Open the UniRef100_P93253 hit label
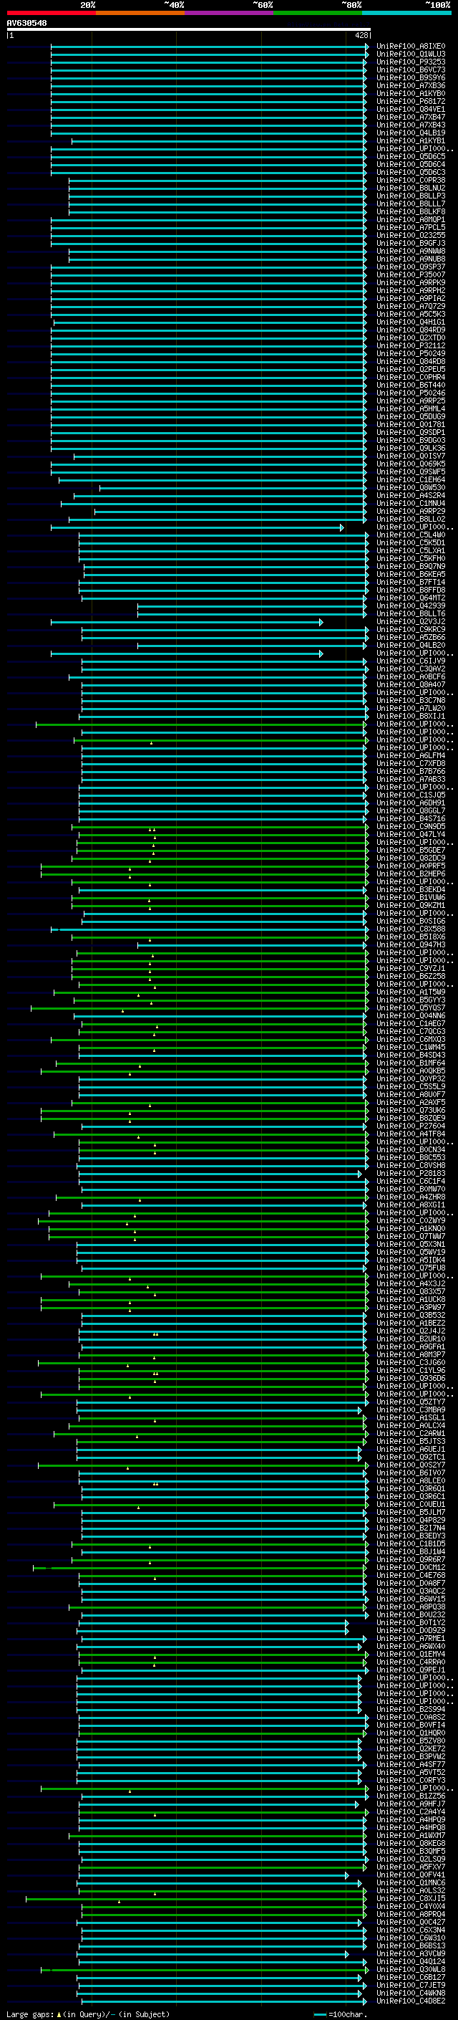 click(x=410, y=62)
